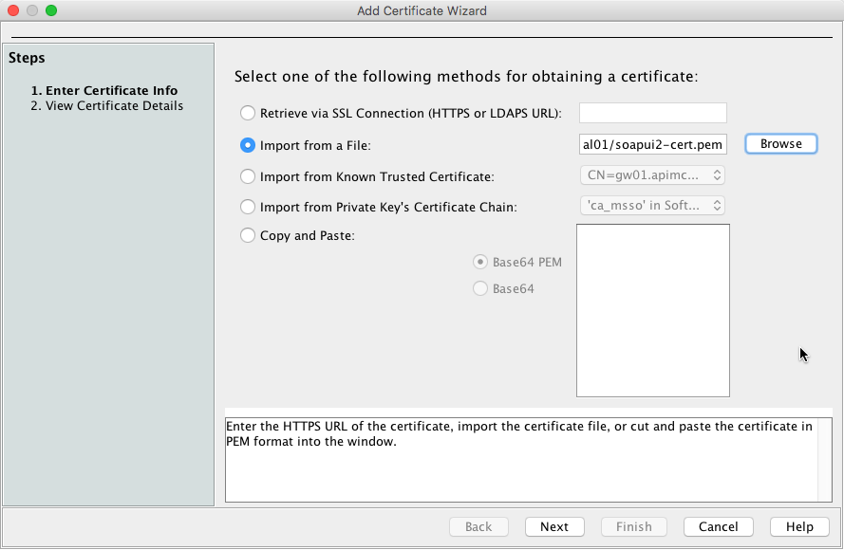This screenshot has height=550, width=844.
Task: Open the Private Key Certificate Chain dropdown
Action: (x=652, y=205)
